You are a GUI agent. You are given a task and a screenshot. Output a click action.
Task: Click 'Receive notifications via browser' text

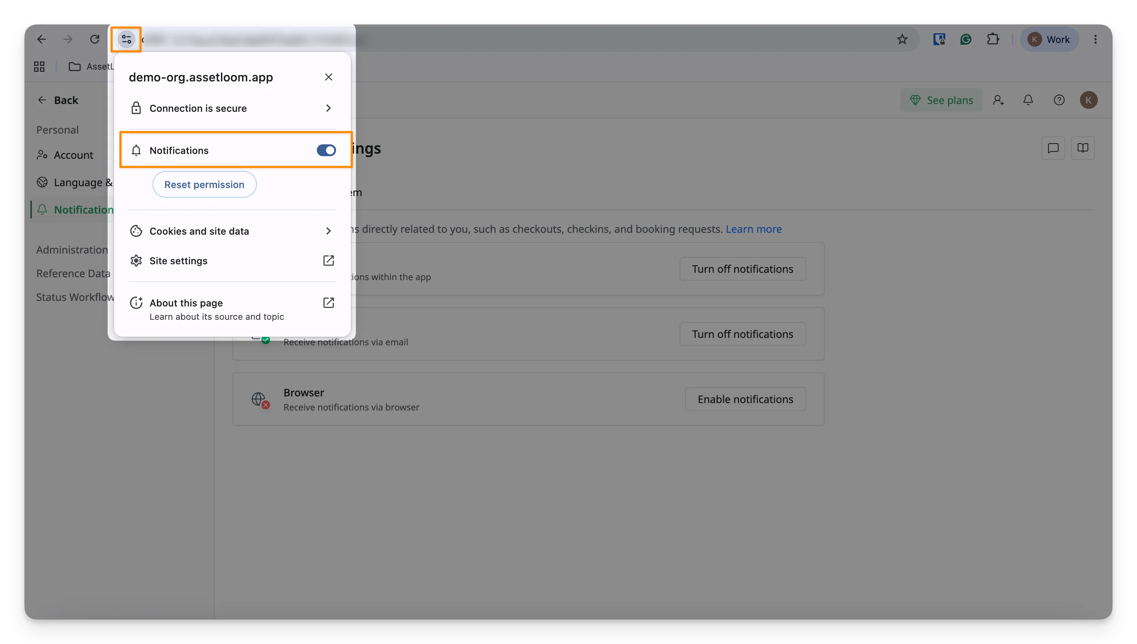[351, 407]
